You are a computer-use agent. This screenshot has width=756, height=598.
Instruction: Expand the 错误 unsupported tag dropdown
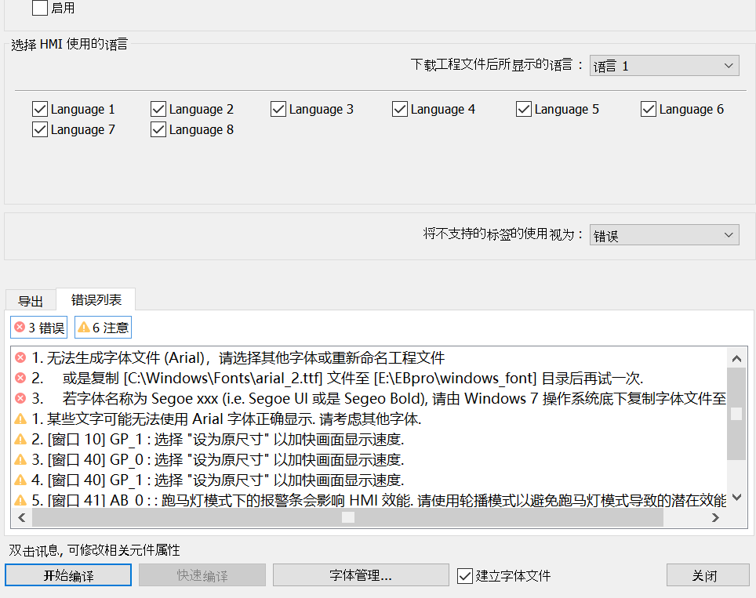(x=663, y=235)
